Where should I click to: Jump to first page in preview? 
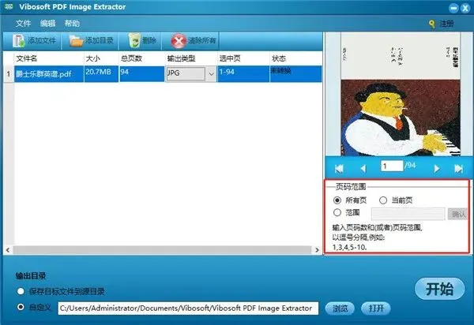pyautogui.click(x=339, y=169)
